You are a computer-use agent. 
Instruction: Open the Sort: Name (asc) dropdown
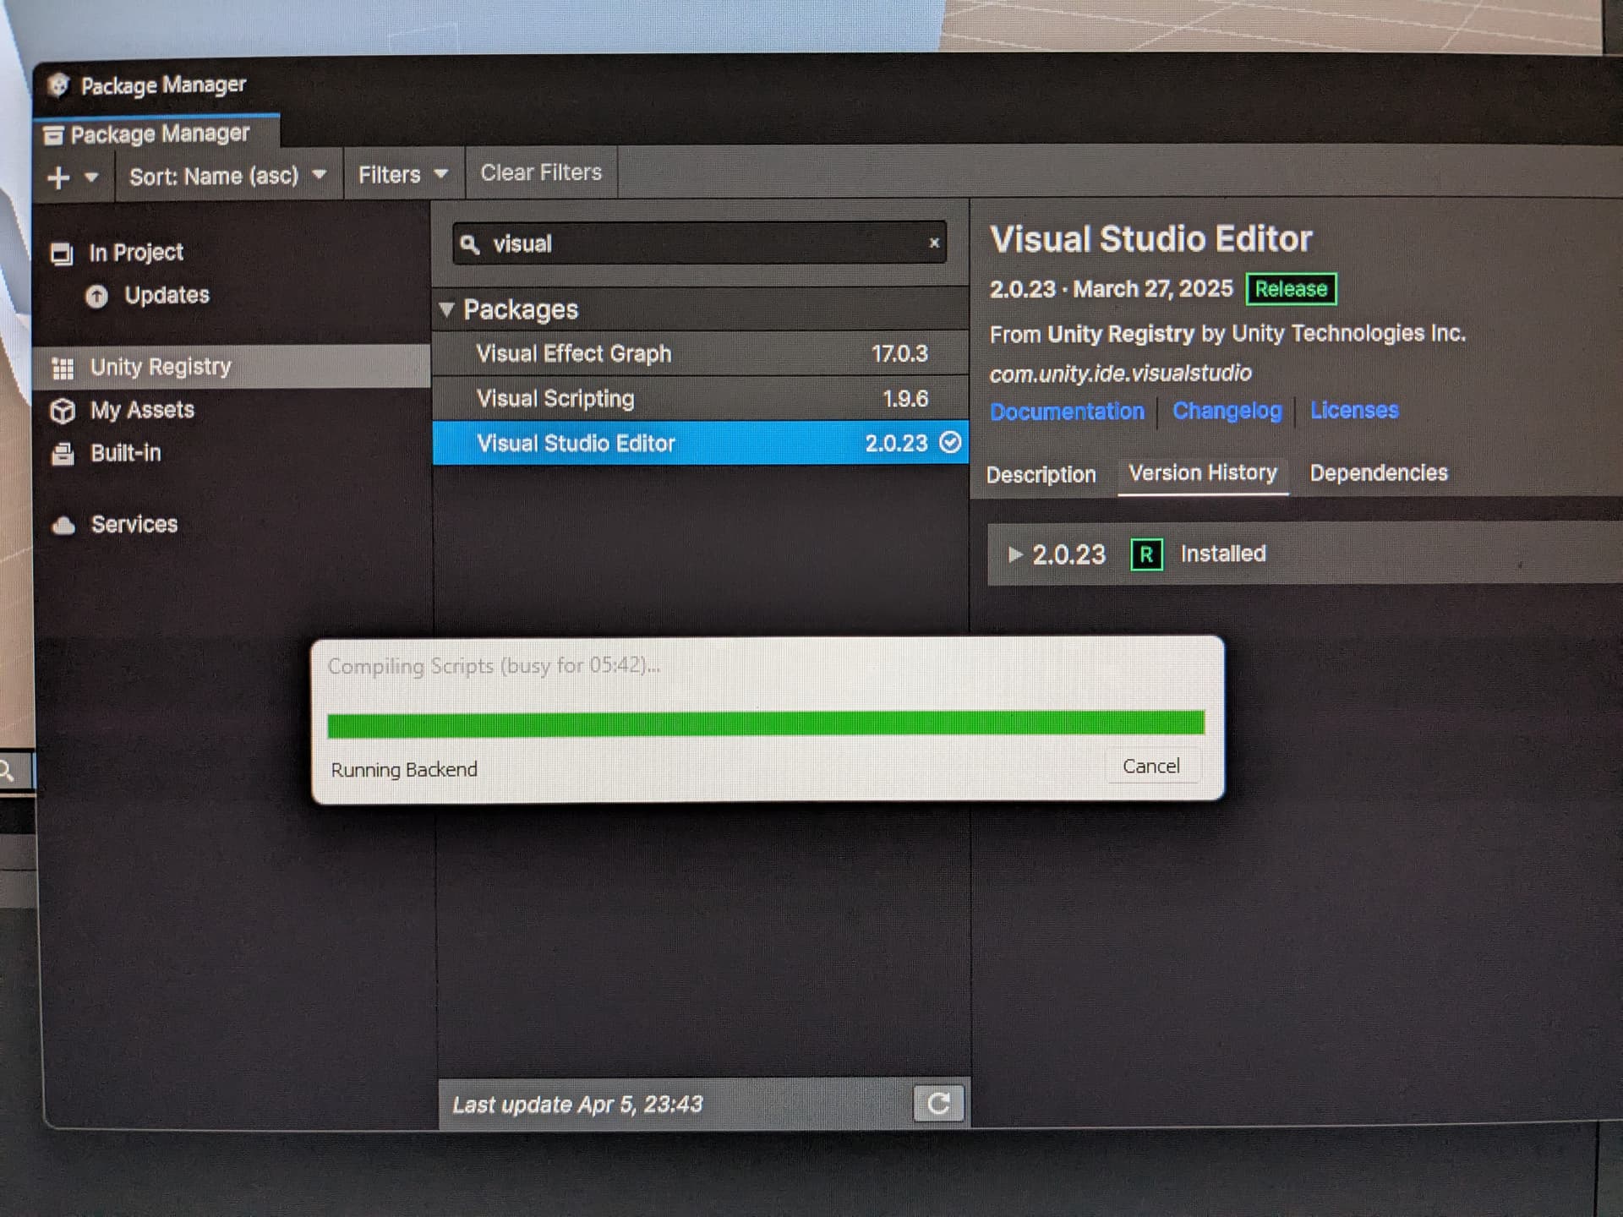(x=227, y=176)
